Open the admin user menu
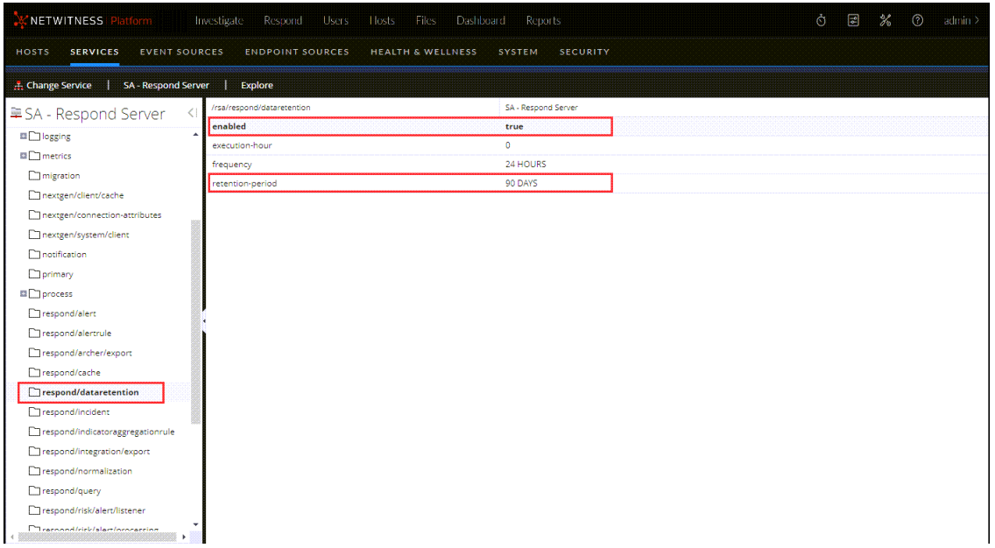The image size is (995, 548). [x=961, y=21]
